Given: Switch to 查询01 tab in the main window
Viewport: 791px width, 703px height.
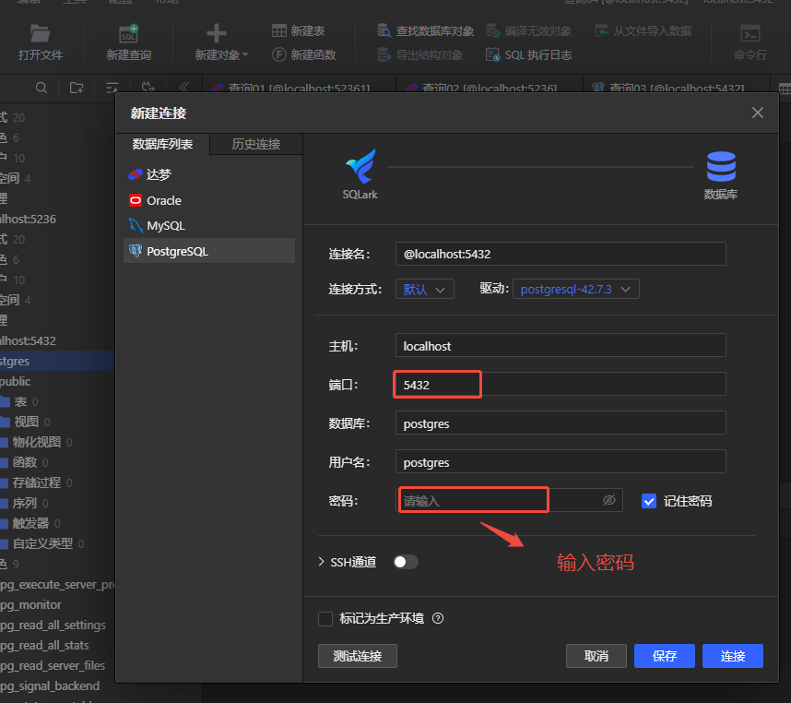Looking at the screenshot, I should pos(299,87).
